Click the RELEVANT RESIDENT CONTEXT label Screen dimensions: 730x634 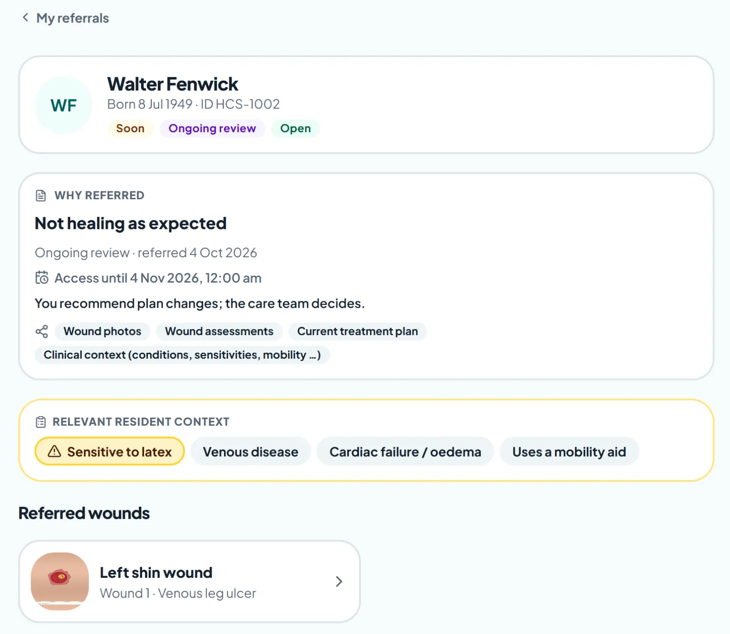coord(141,422)
